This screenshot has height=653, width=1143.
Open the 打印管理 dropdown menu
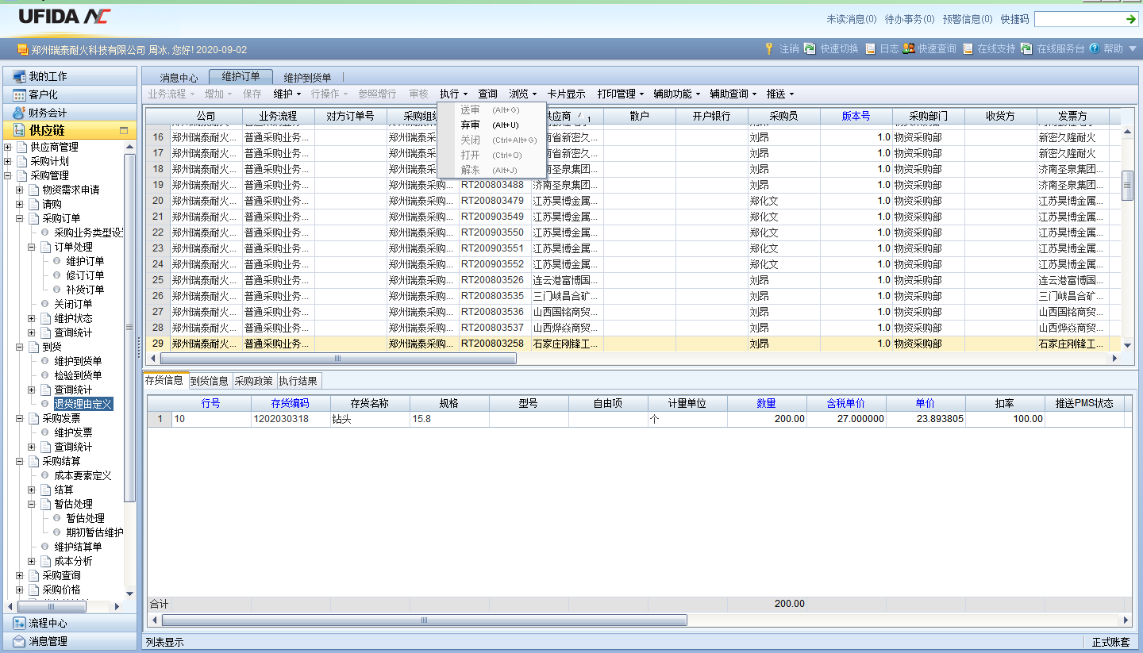pos(620,94)
